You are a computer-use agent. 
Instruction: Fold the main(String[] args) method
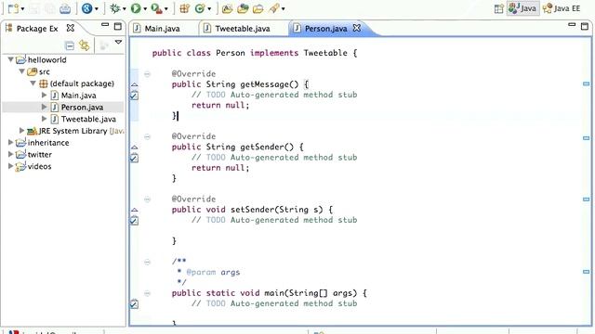point(147,293)
